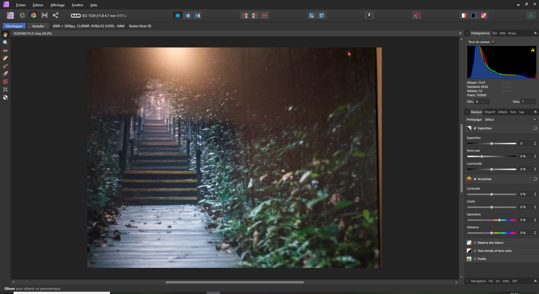Switch to the Tone Mapping persona icon

(45, 15)
